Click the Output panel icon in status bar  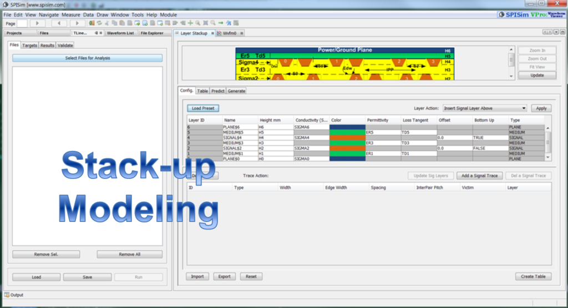click(7, 295)
